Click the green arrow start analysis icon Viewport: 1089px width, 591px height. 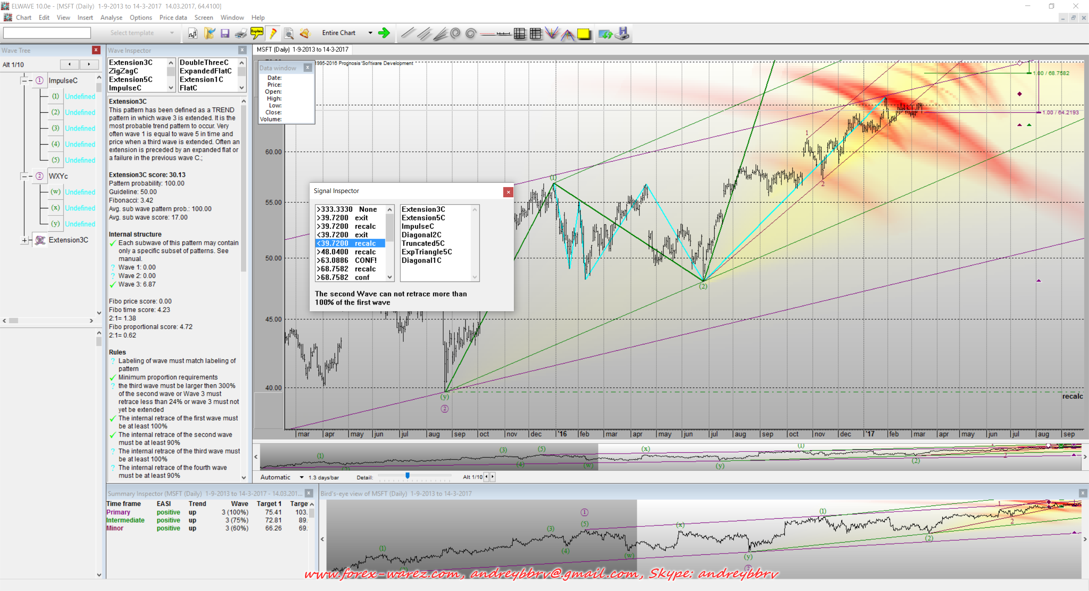pos(384,33)
